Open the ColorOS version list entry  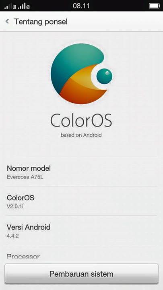(81, 201)
